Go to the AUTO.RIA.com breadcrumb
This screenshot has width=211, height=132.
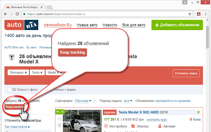[14, 48]
